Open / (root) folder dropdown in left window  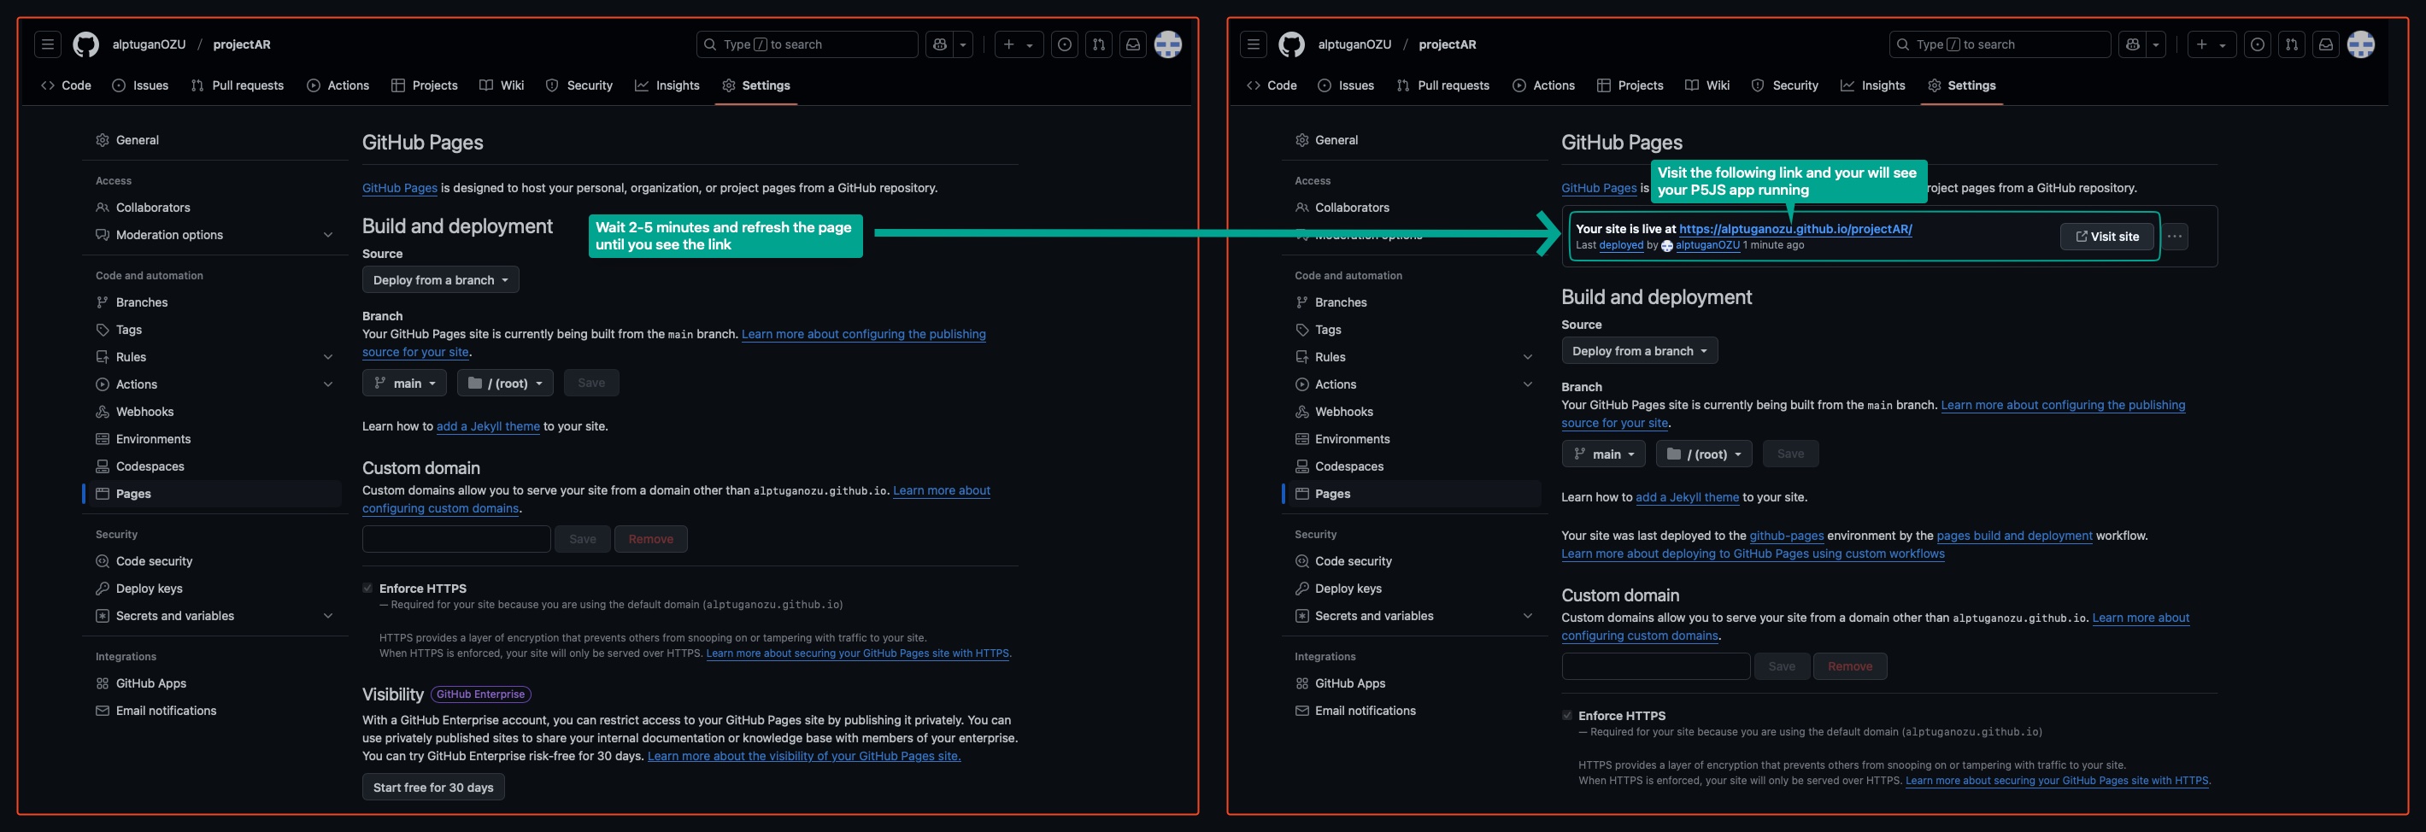[505, 383]
